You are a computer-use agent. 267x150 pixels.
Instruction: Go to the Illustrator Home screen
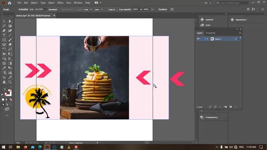click(x=10, y=3)
